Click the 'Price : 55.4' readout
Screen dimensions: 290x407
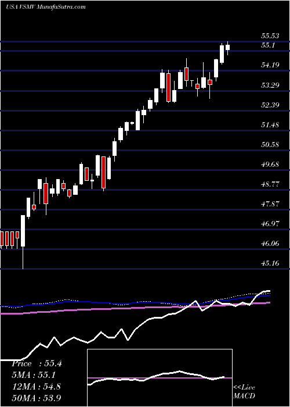37,363
